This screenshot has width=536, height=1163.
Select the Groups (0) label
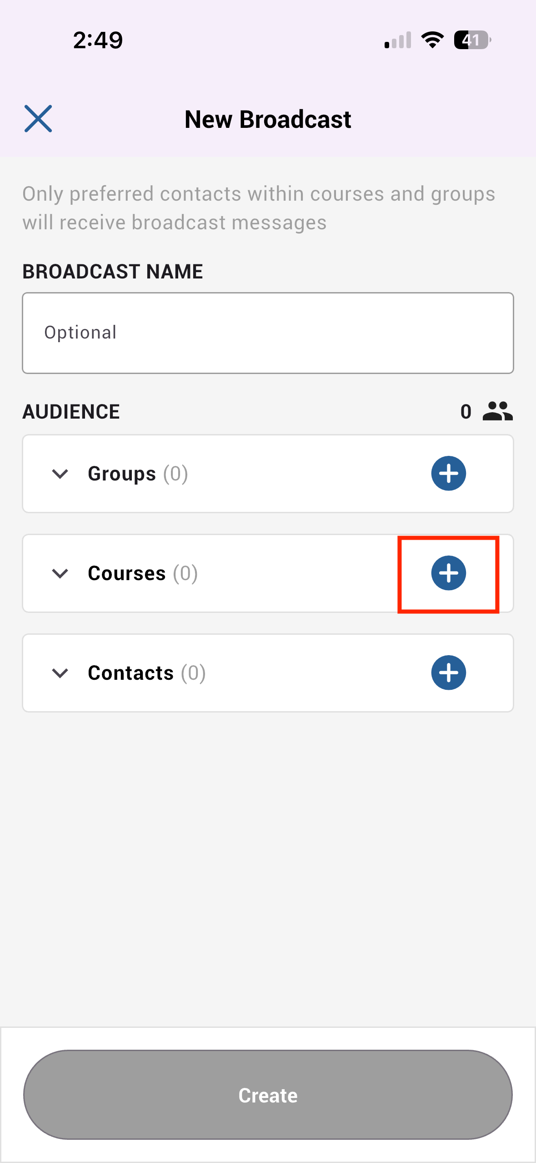pyautogui.click(x=138, y=474)
